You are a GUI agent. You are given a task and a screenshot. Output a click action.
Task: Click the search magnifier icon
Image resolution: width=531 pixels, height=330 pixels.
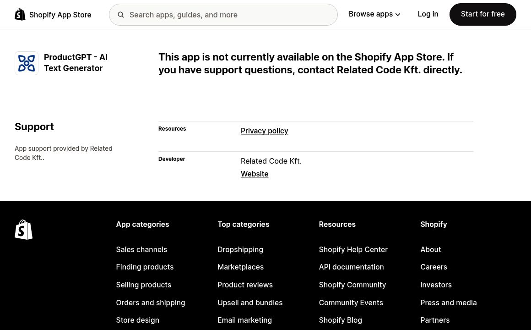click(x=121, y=15)
